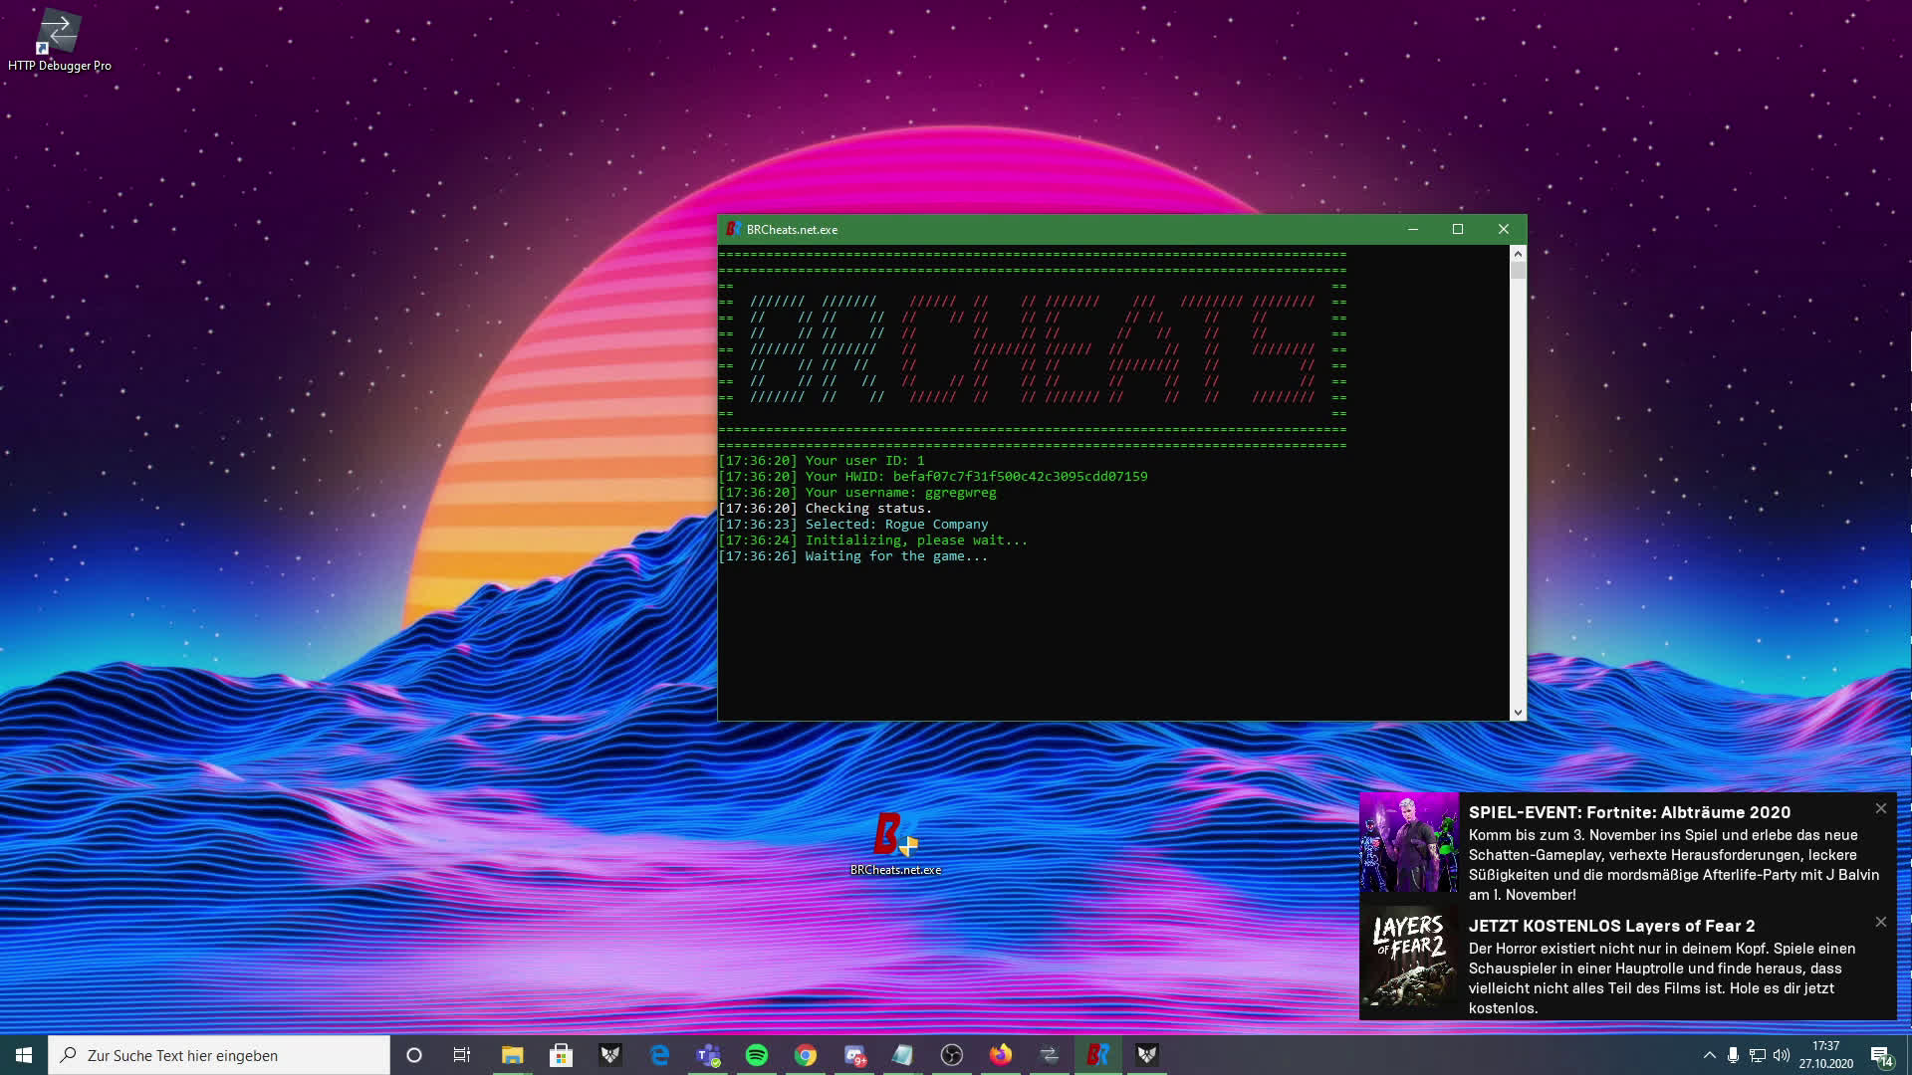Viewport: 1912px width, 1075px height.
Task: Click the Fortnite notification description text
Action: point(1673,865)
